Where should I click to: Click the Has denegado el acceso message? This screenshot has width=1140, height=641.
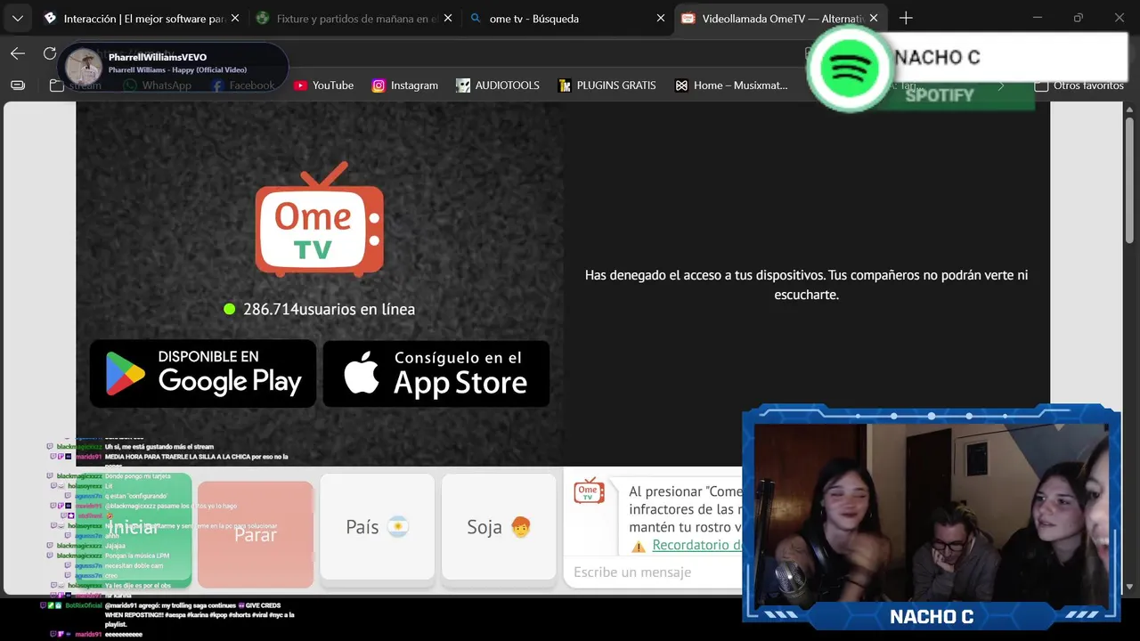pos(806,285)
